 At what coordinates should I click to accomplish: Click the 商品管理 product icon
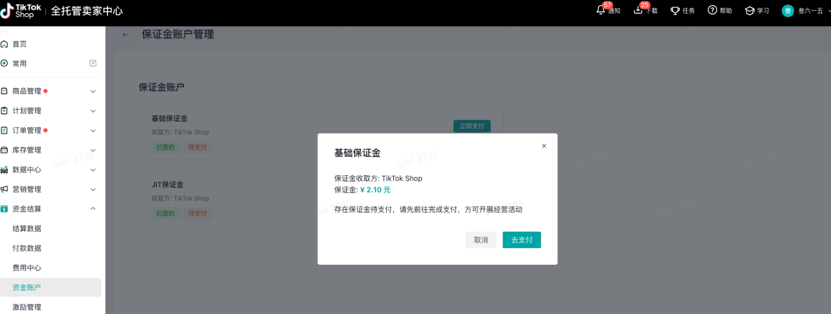[4, 91]
